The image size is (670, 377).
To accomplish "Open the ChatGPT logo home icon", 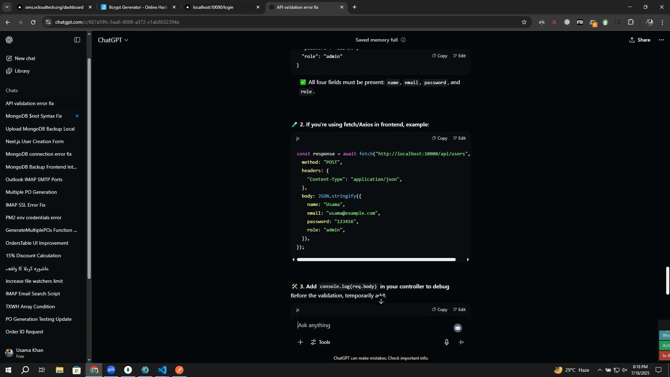I will coord(9,40).
